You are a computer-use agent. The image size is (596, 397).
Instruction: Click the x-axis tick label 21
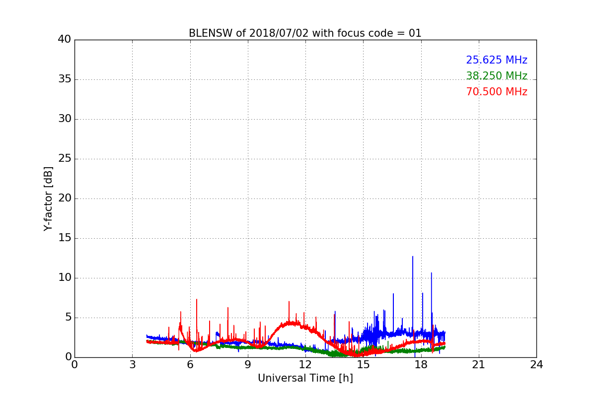click(x=479, y=365)
